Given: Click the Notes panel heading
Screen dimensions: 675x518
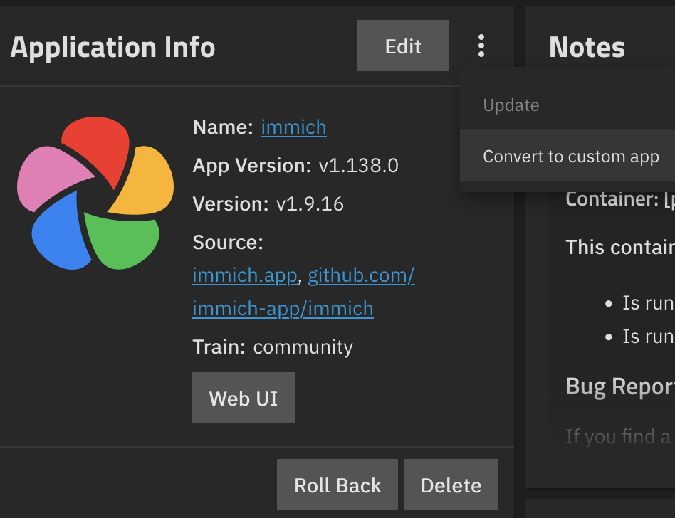Looking at the screenshot, I should click(x=587, y=47).
